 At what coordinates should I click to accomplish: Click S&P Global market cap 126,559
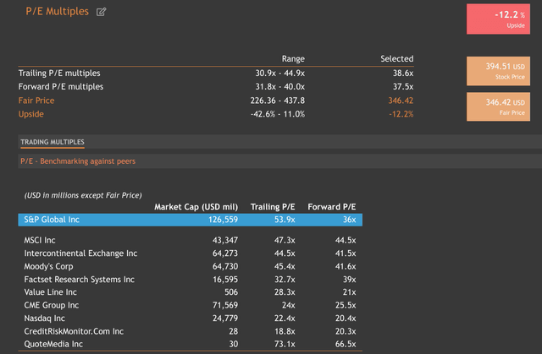click(223, 220)
